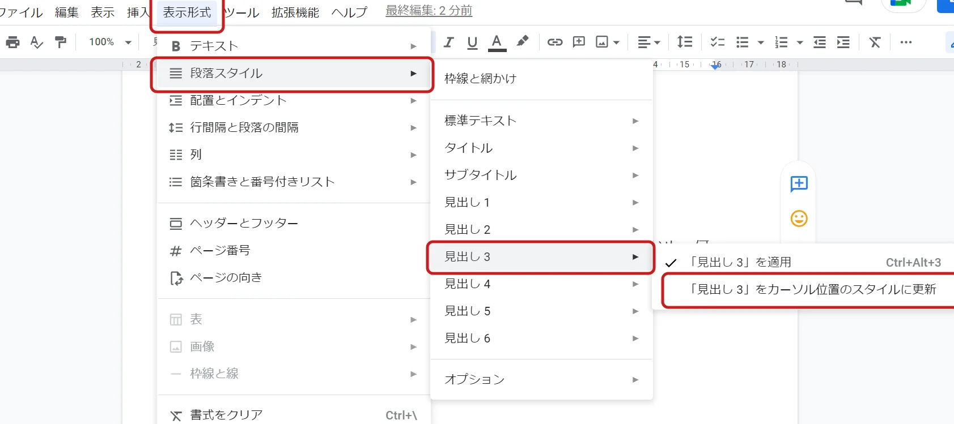Viewport: 954px width, 424px height.
Task: Insert a checklist
Action: pyautogui.click(x=718, y=42)
